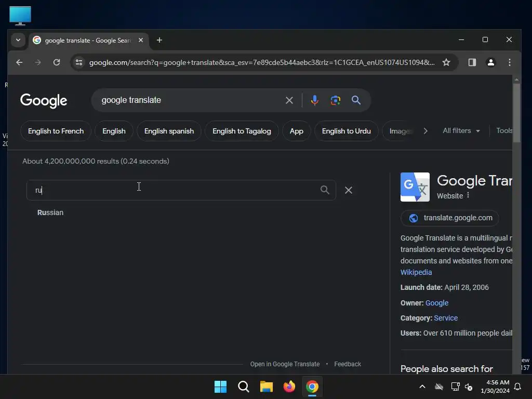The height and width of the screenshot is (399, 532).
Task: Open Chrome three-dot menu
Action: tap(509, 62)
